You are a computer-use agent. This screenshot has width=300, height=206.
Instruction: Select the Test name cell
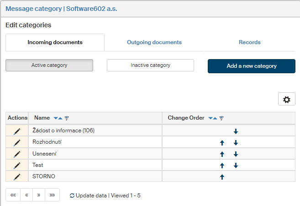(95, 165)
